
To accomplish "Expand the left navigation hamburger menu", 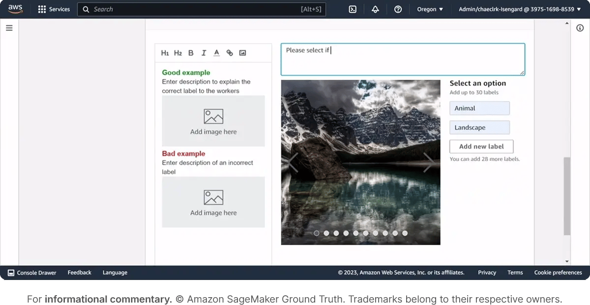I will pyautogui.click(x=9, y=27).
